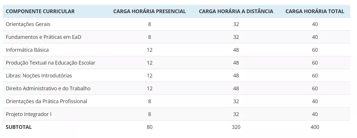The width and height of the screenshot is (357, 138).
Task: Select Projeto Integrador I distância hours cell
Action: [236, 114]
